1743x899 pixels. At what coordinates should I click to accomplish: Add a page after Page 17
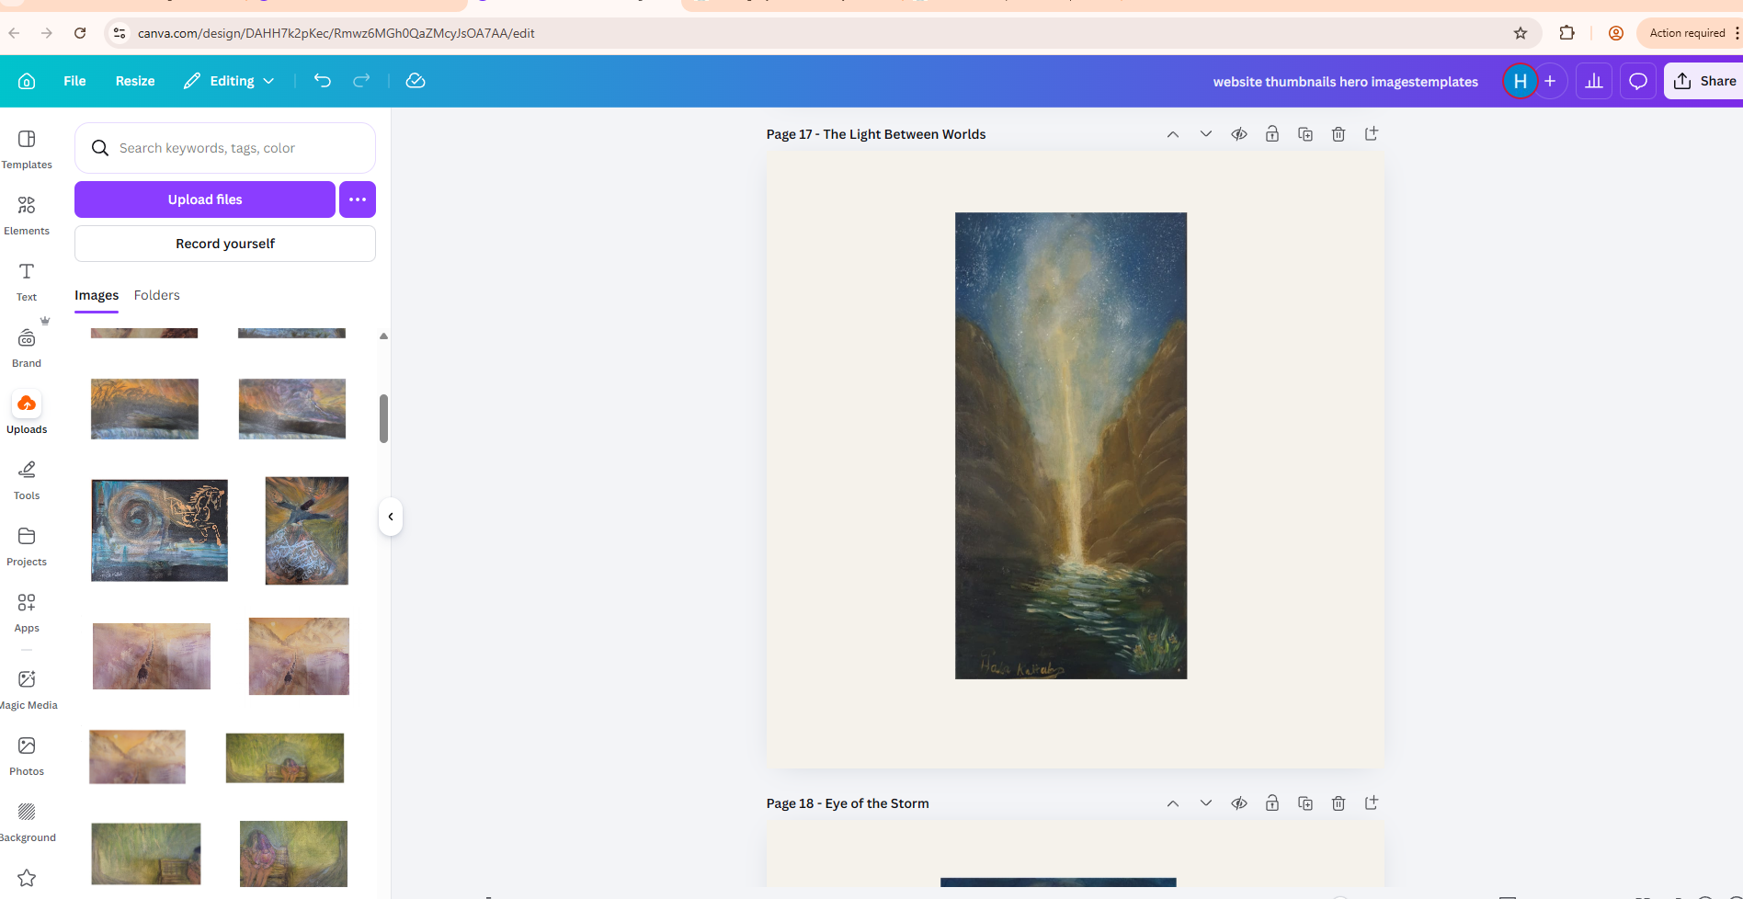coord(1372,134)
